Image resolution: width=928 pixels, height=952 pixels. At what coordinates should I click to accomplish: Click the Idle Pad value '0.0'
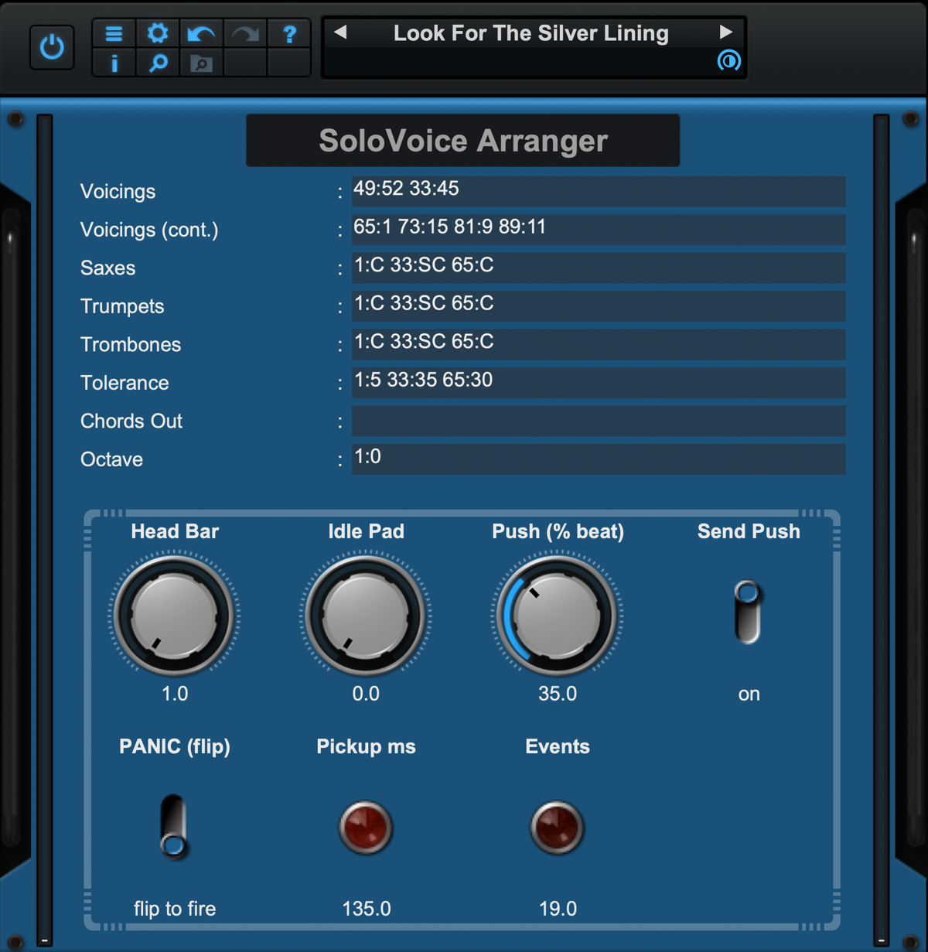pyautogui.click(x=366, y=694)
